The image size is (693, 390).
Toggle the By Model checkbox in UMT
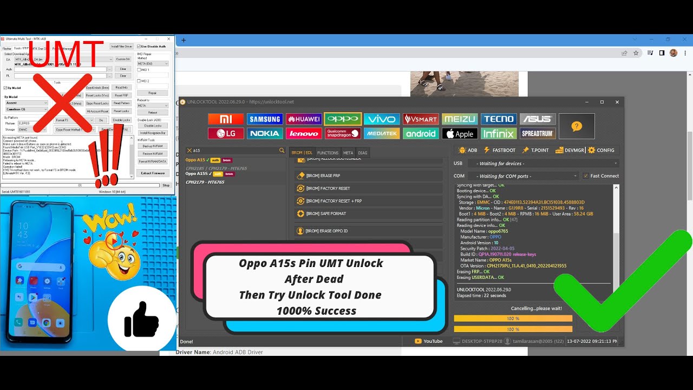5,88
